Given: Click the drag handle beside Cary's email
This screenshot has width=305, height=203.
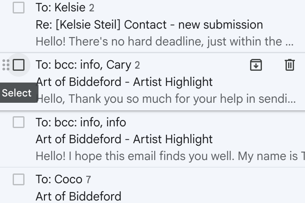Looking at the screenshot, I should [5, 65].
